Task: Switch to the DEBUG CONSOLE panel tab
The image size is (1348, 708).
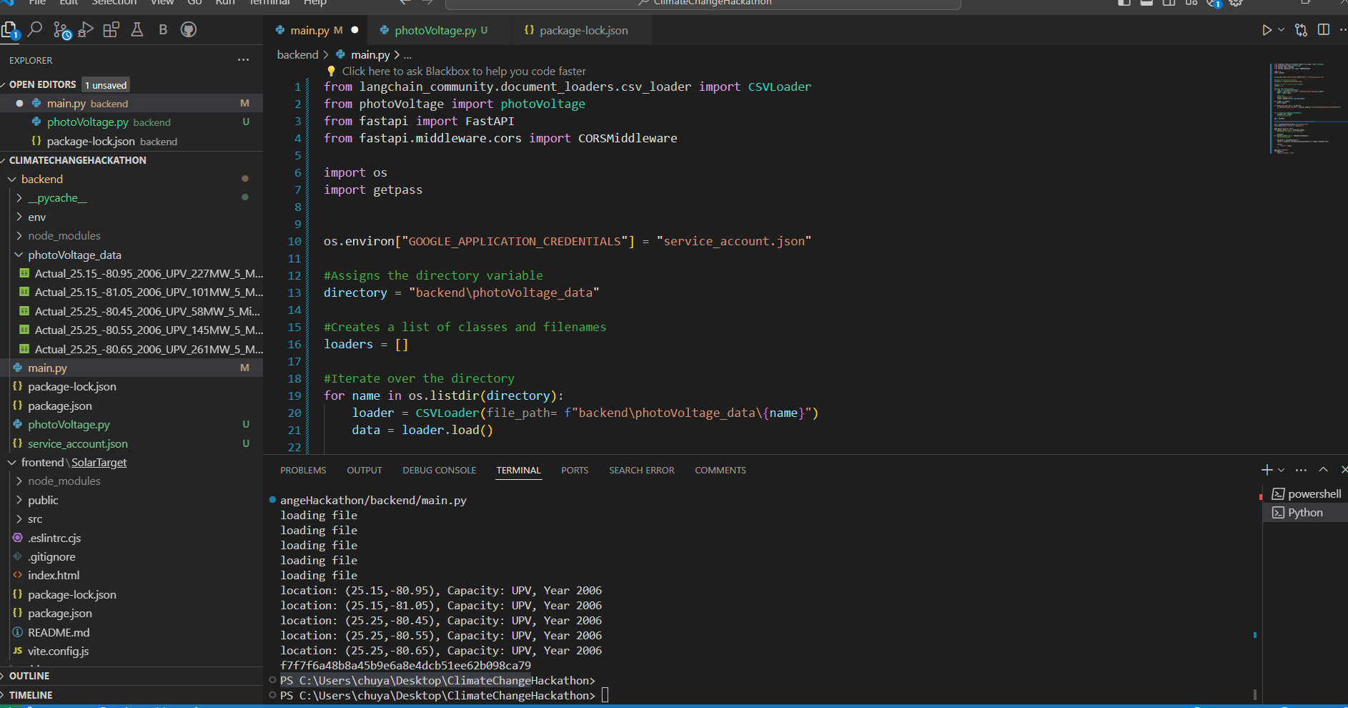Action: coord(439,471)
